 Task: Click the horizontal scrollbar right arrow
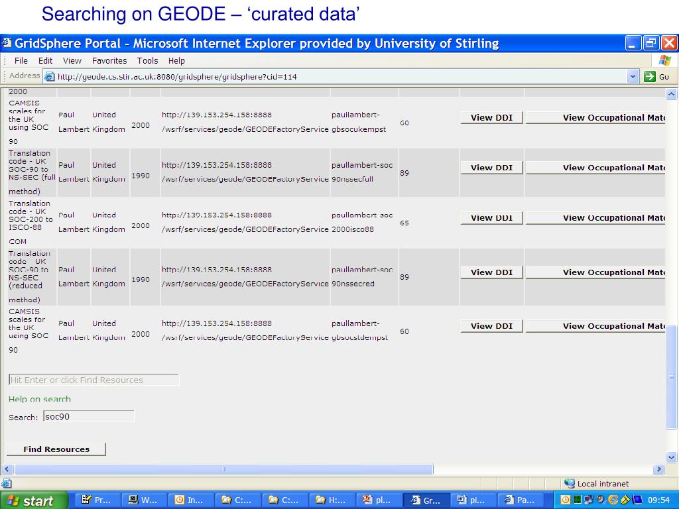(658, 469)
